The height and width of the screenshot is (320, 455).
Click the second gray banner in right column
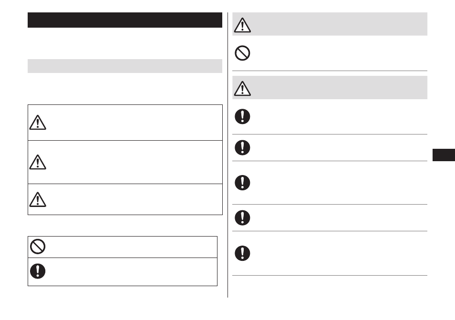pos(330,88)
